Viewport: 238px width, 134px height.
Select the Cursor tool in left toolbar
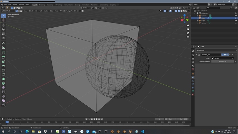click(x=3, y=20)
